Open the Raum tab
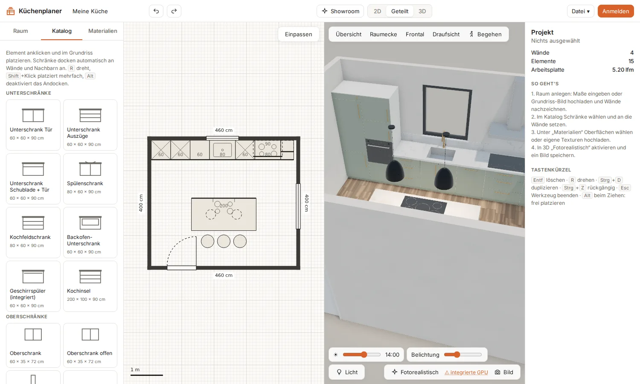 [x=20, y=31]
